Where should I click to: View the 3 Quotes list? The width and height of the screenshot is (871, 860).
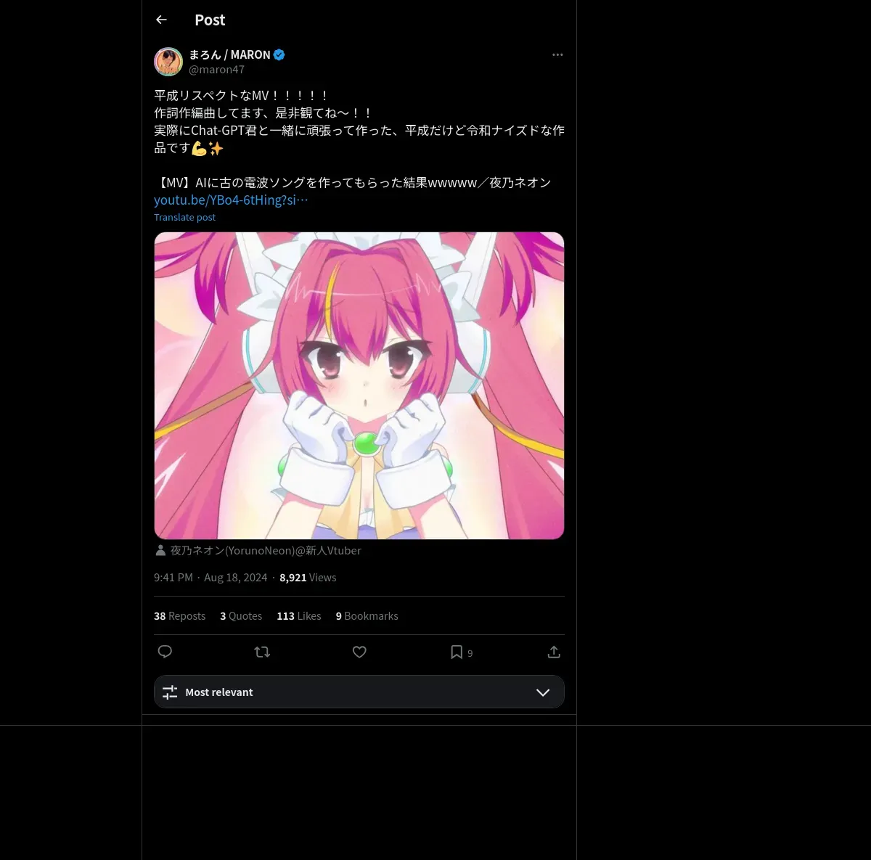click(241, 616)
